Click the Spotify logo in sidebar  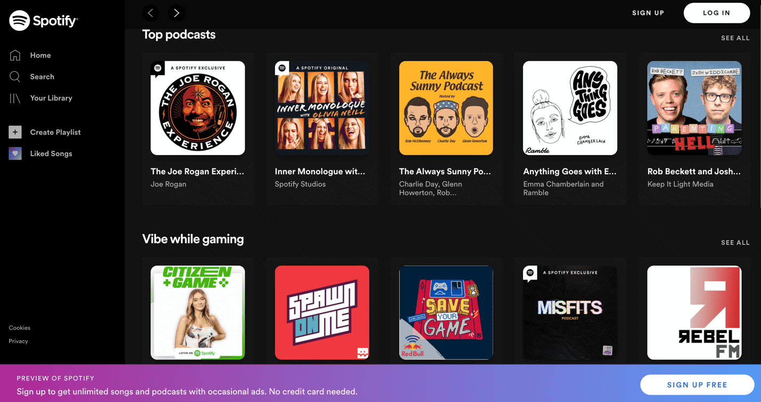(43, 21)
